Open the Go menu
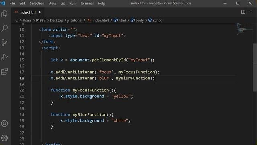257x145 pixels. [63, 3]
